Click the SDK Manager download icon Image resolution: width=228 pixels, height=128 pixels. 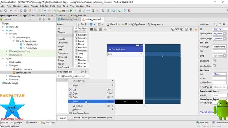[x=119, y=11]
